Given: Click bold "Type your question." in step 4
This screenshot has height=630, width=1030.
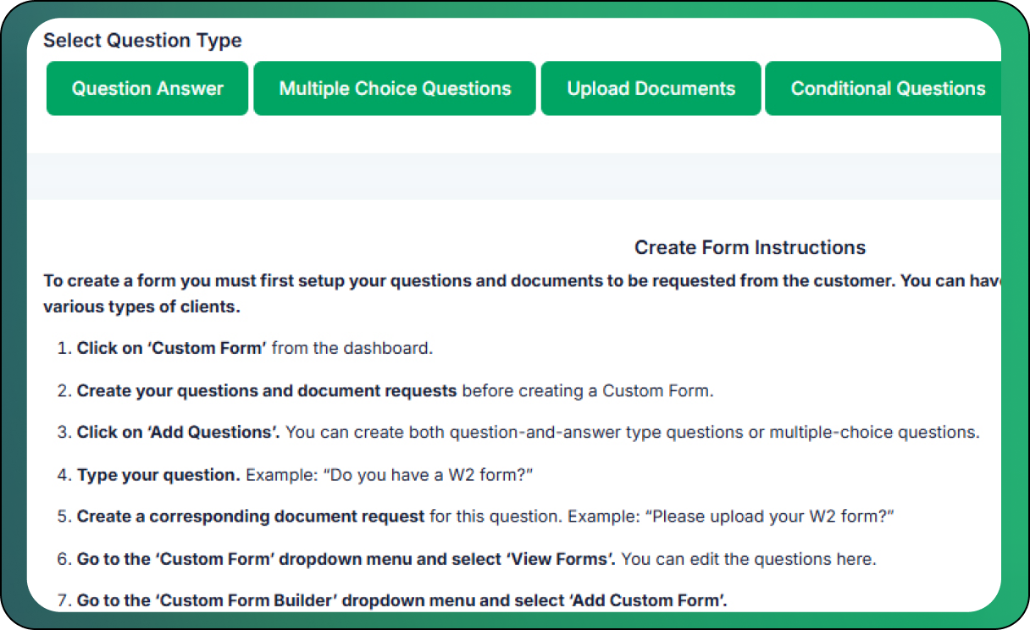Looking at the screenshot, I should click(158, 474).
